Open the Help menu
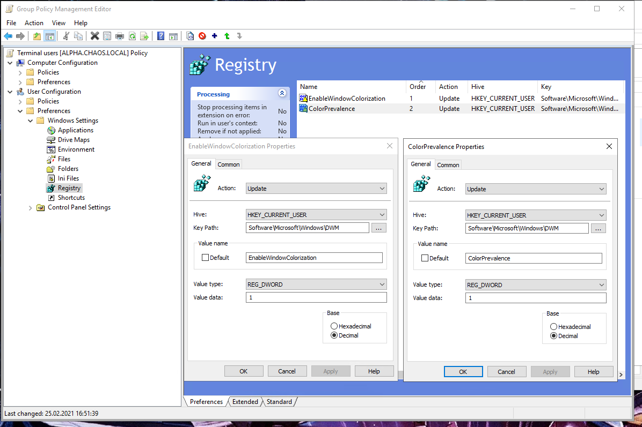Image resolution: width=642 pixels, height=427 pixels. [x=81, y=23]
